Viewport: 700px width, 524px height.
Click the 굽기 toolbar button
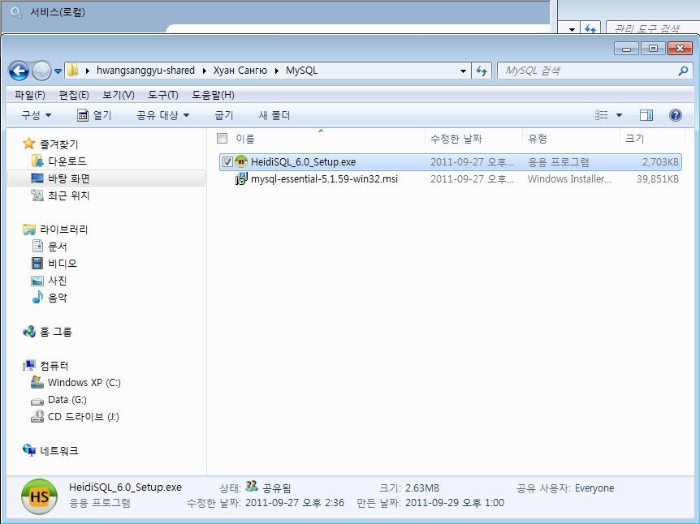click(x=224, y=115)
